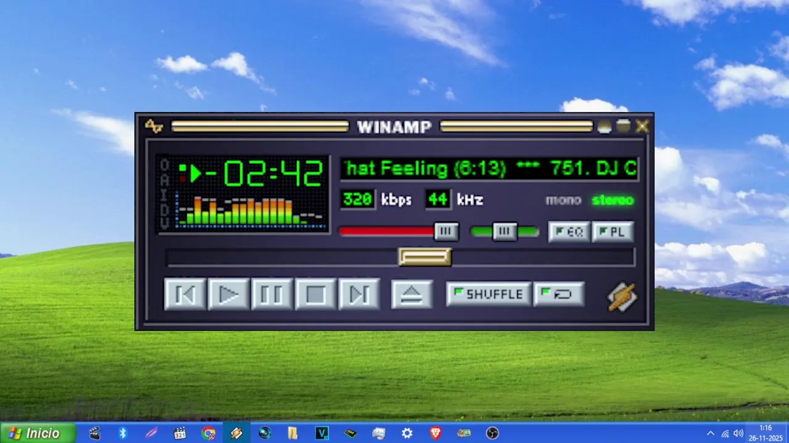Open Media Player Classic 321 taskbar icon

[179, 433]
